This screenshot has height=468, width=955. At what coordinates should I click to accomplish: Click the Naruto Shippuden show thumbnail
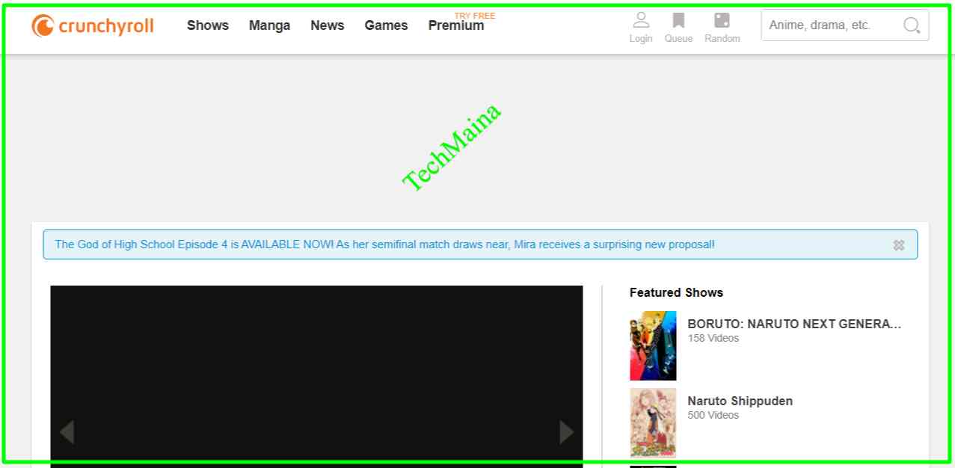[653, 422]
